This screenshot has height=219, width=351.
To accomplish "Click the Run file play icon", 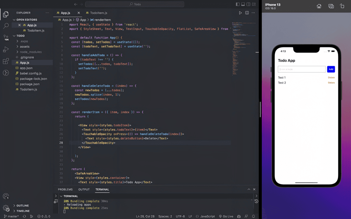I will coord(241,12).
